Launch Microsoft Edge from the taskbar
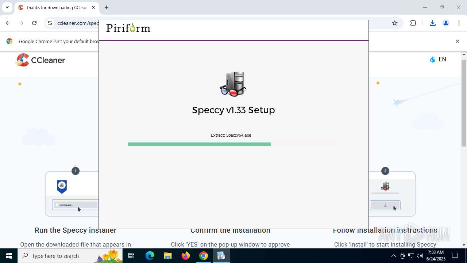 click(x=150, y=256)
